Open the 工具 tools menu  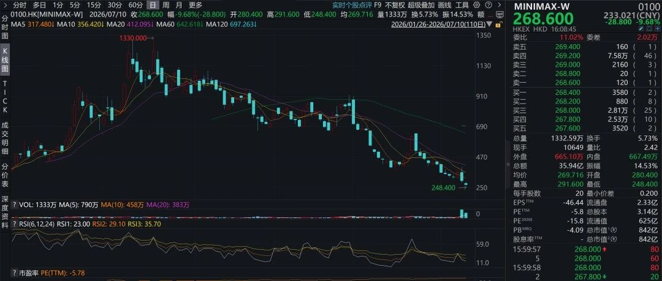click(462, 5)
